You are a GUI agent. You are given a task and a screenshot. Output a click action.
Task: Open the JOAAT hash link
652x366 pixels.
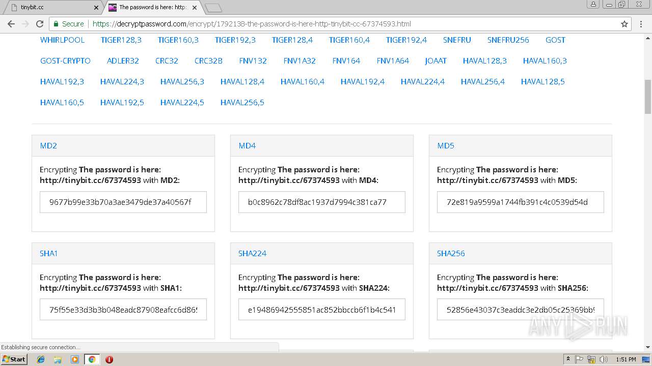click(x=436, y=60)
